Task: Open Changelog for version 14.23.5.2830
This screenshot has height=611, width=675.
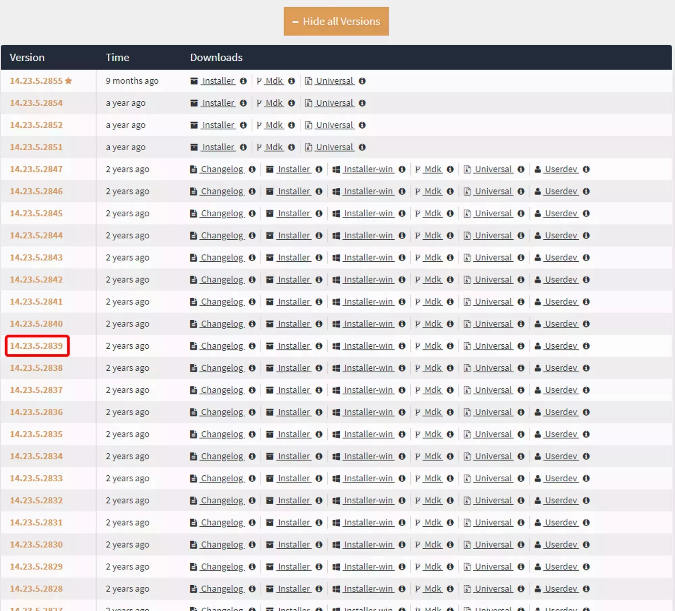Action: (x=222, y=544)
